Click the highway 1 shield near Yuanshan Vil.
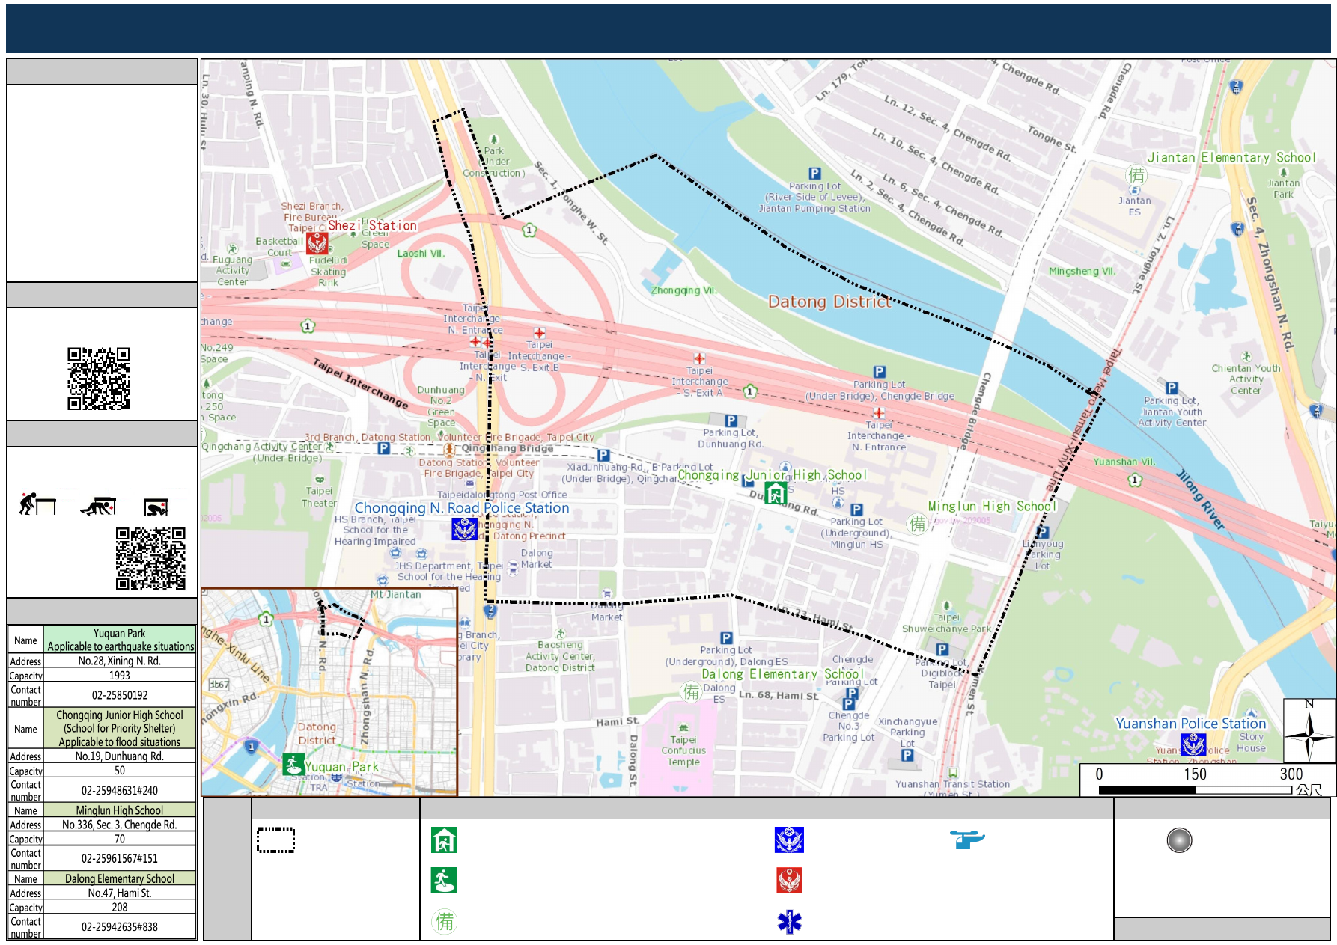This screenshot has width=1337, height=945. pyautogui.click(x=1135, y=480)
